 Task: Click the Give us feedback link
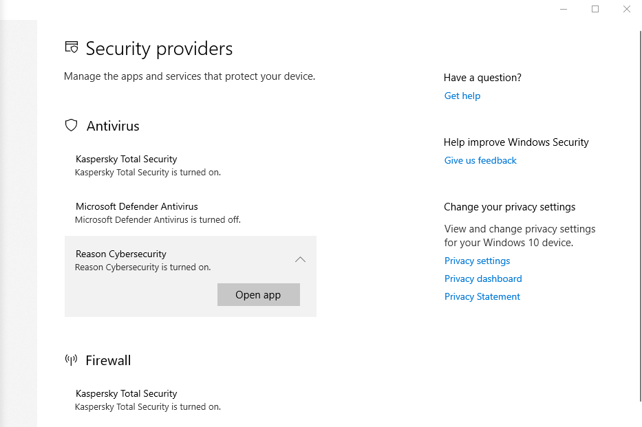point(480,160)
